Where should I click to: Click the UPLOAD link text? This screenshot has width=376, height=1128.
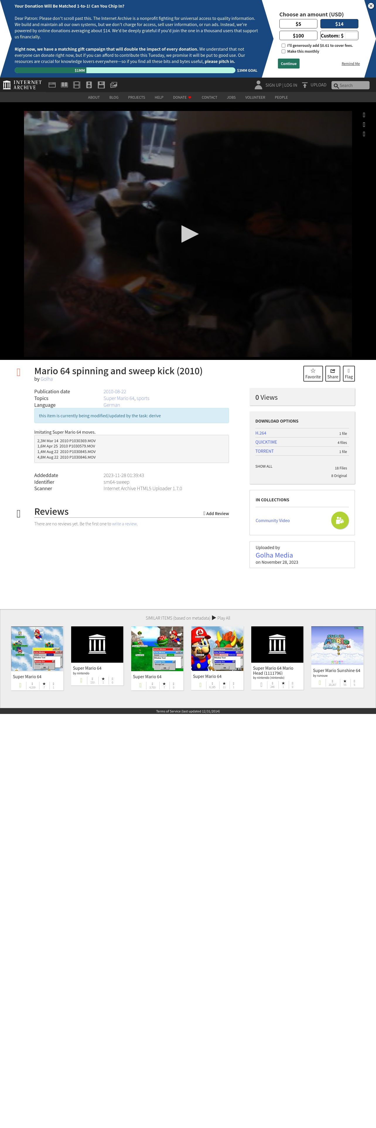(318, 85)
